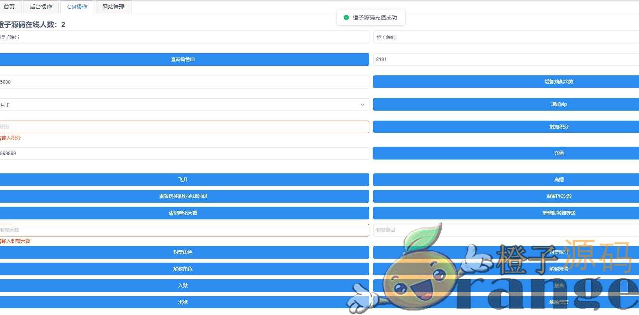The width and height of the screenshot is (639, 315).
Task: Click the 查询角色ID button
Action: coord(183,60)
